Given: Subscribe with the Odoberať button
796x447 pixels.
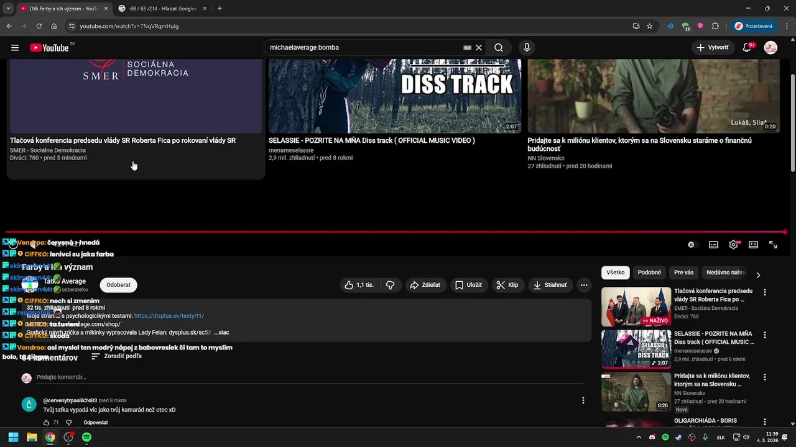Looking at the screenshot, I should coord(118,285).
